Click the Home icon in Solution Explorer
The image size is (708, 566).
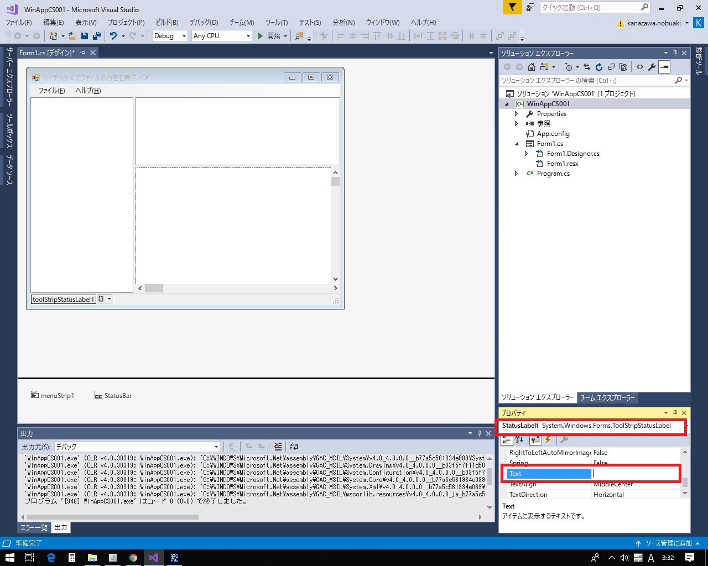[532, 67]
